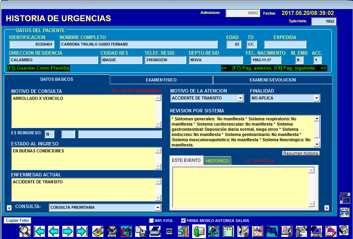Screen dimensions: 353x239
Task: Click the Resumen historia button
Action: (301, 153)
